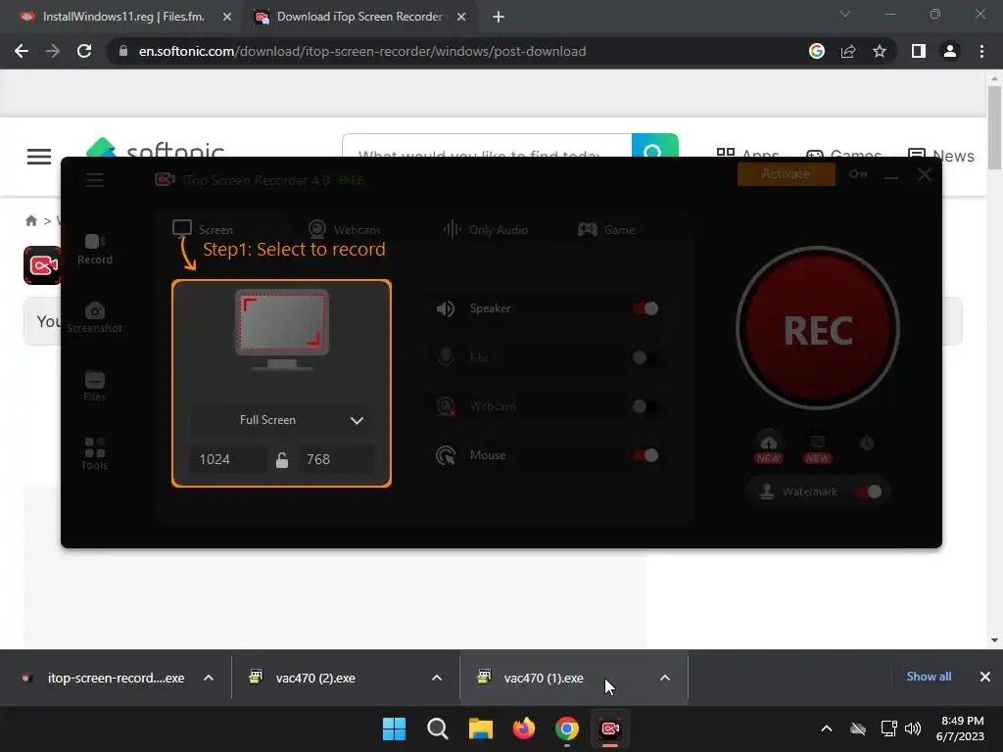
Task: Toggle the Webcam switch
Action: click(x=645, y=406)
